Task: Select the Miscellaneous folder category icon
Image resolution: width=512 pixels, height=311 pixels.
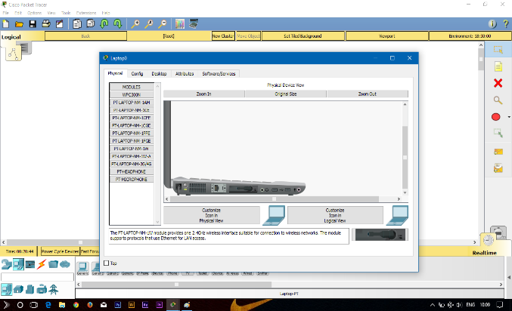Action: click(53, 264)
